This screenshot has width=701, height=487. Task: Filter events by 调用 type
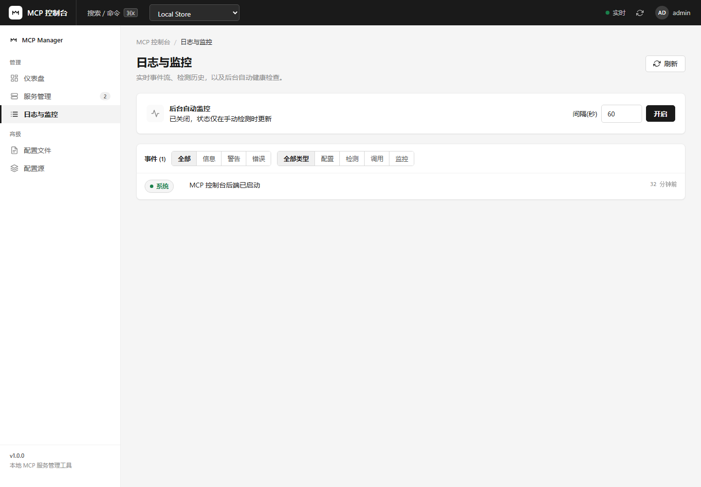coord(377,159)
